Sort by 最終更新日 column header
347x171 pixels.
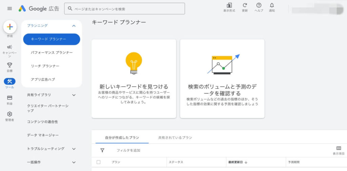coord(236,162)
